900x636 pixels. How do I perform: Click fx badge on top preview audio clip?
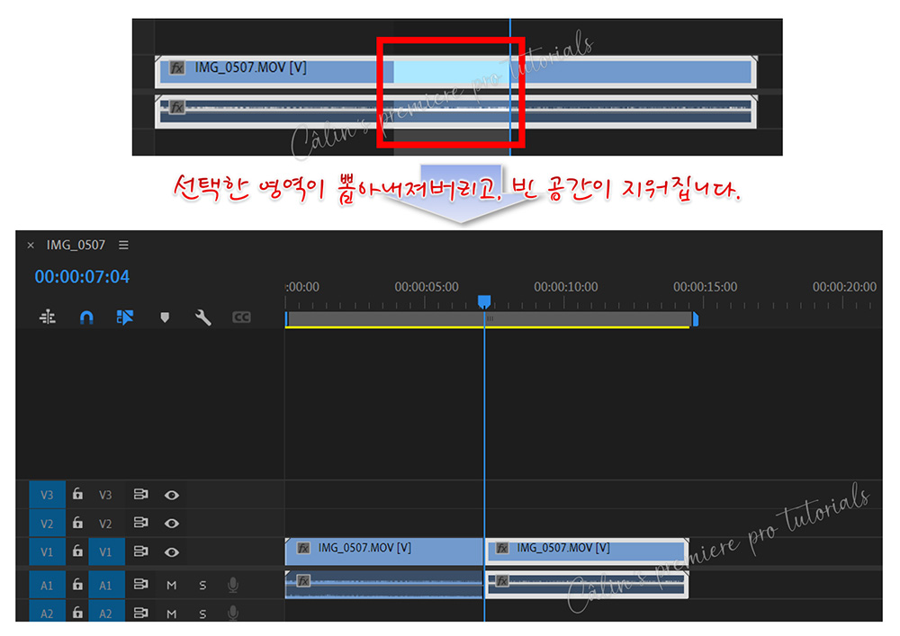point(176,107)
